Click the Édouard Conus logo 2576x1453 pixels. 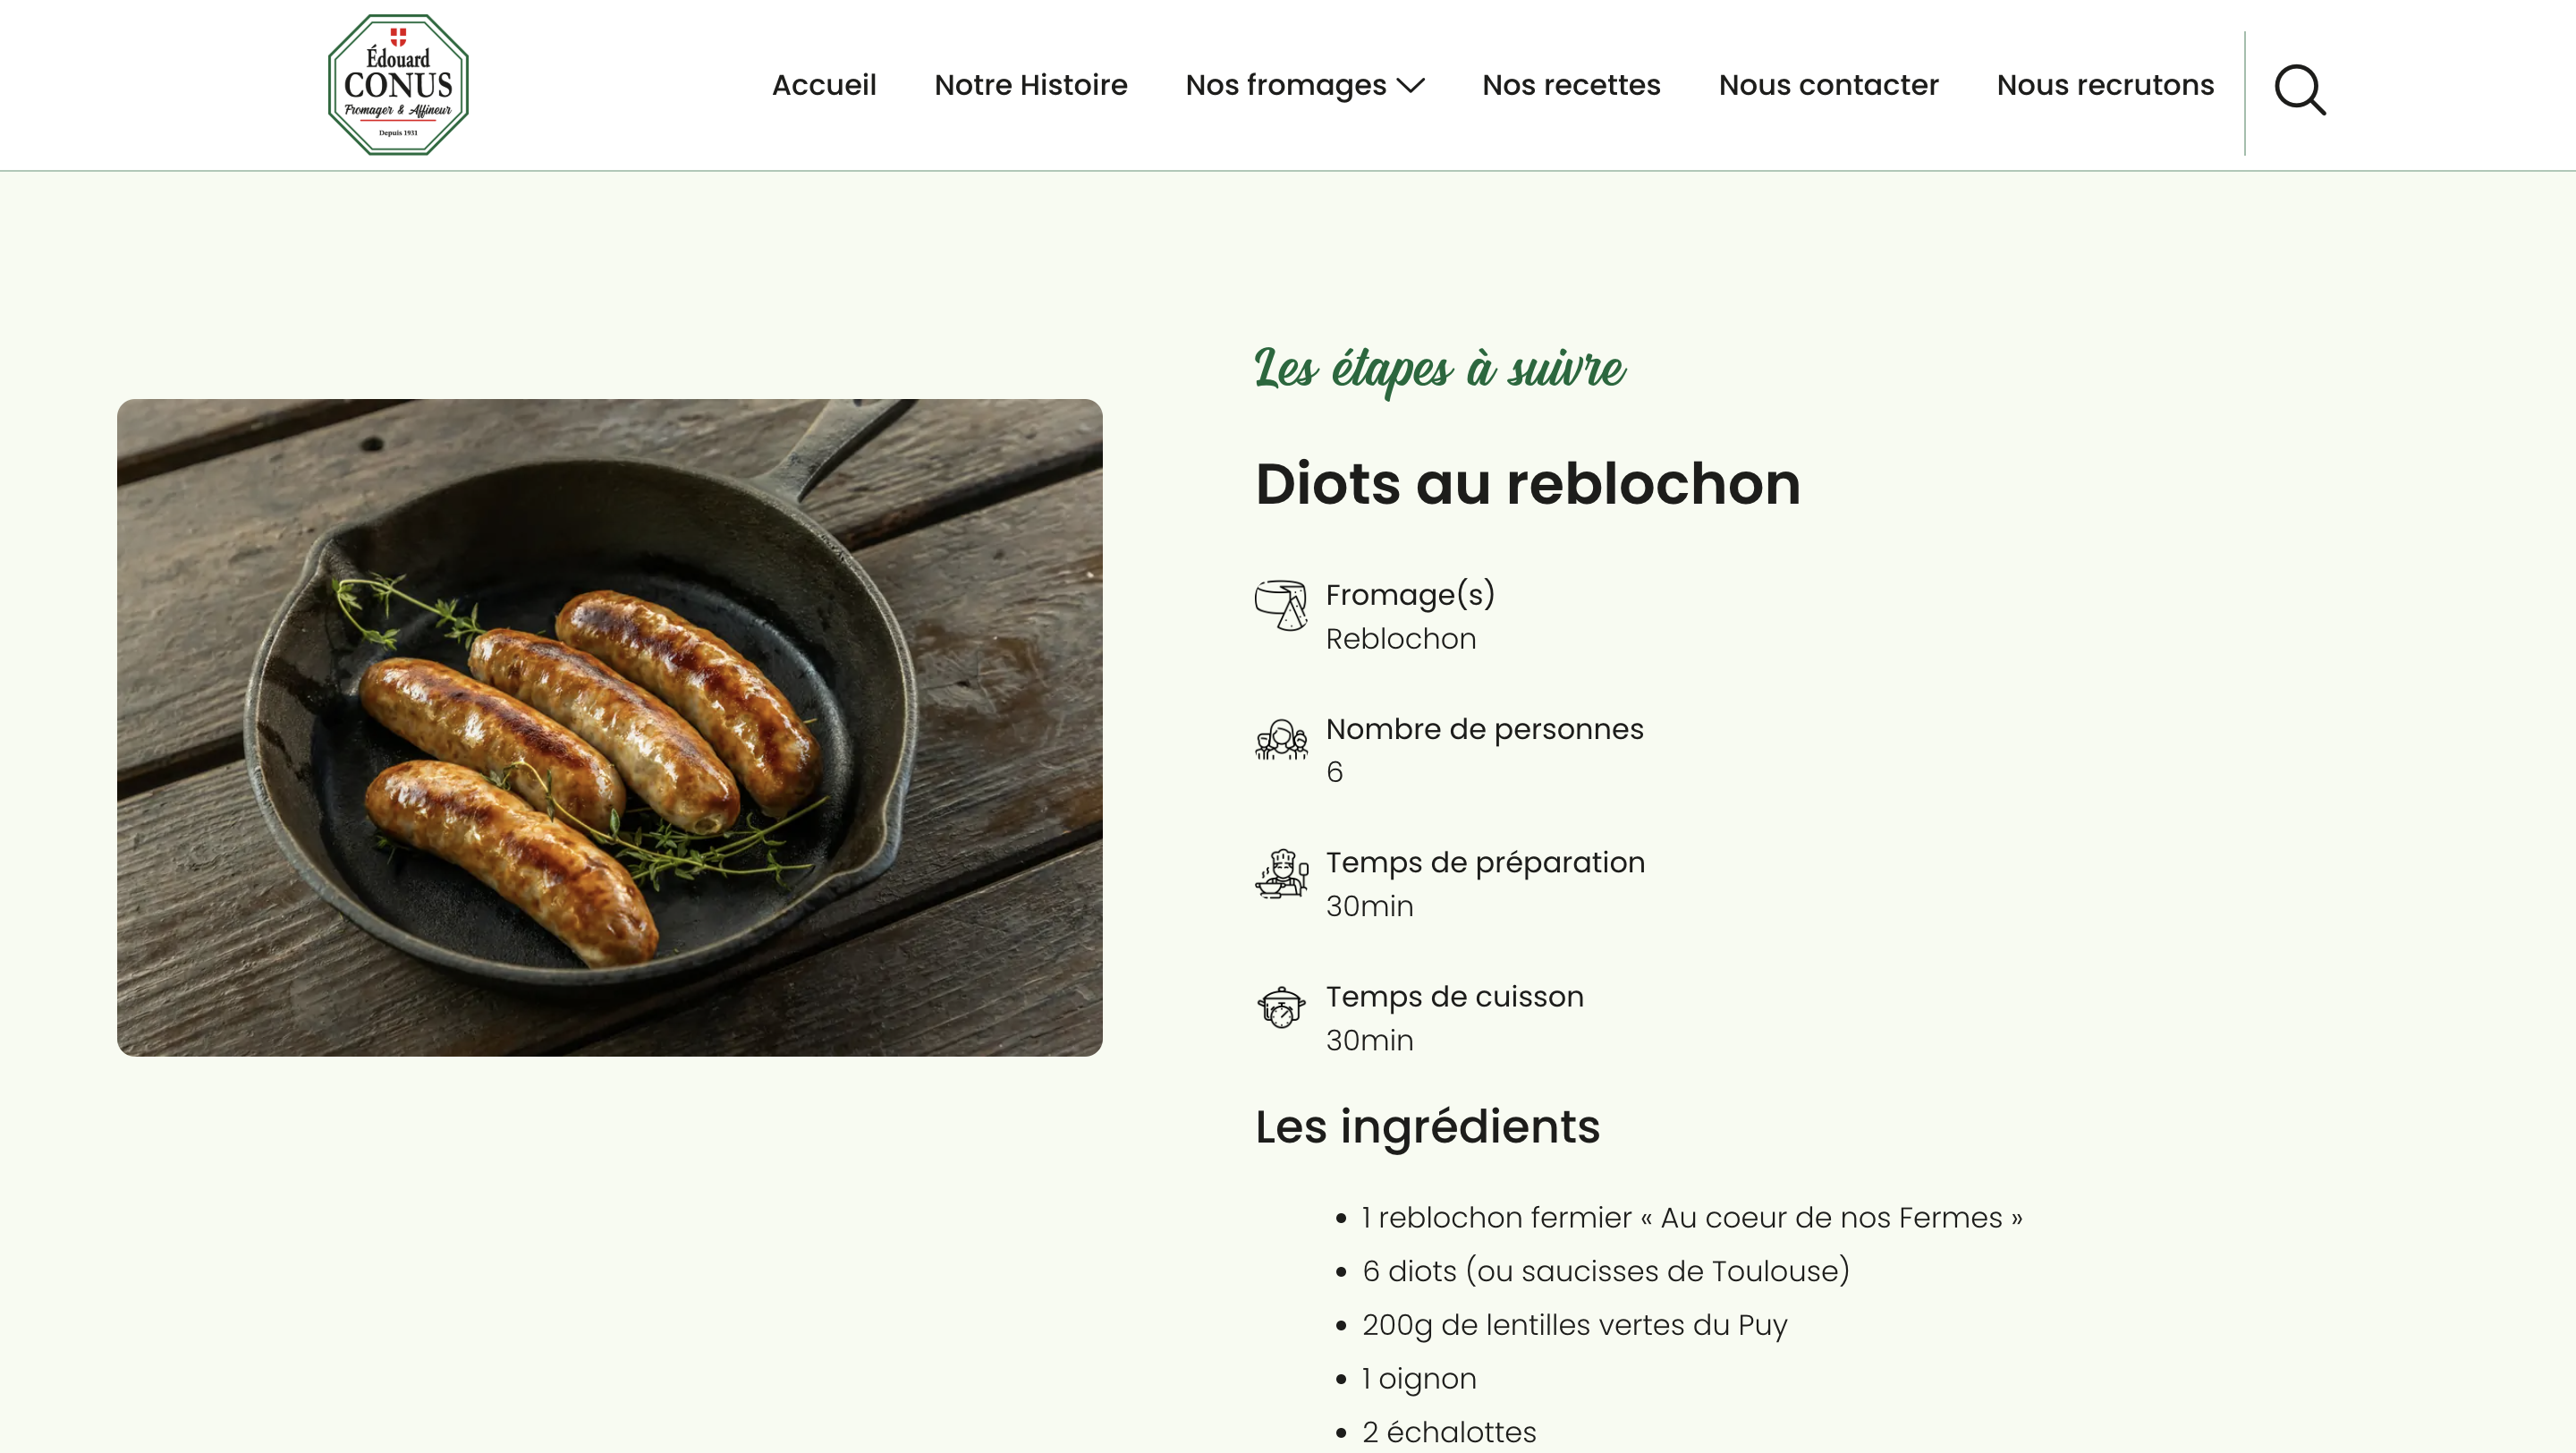tap(398, 85)
